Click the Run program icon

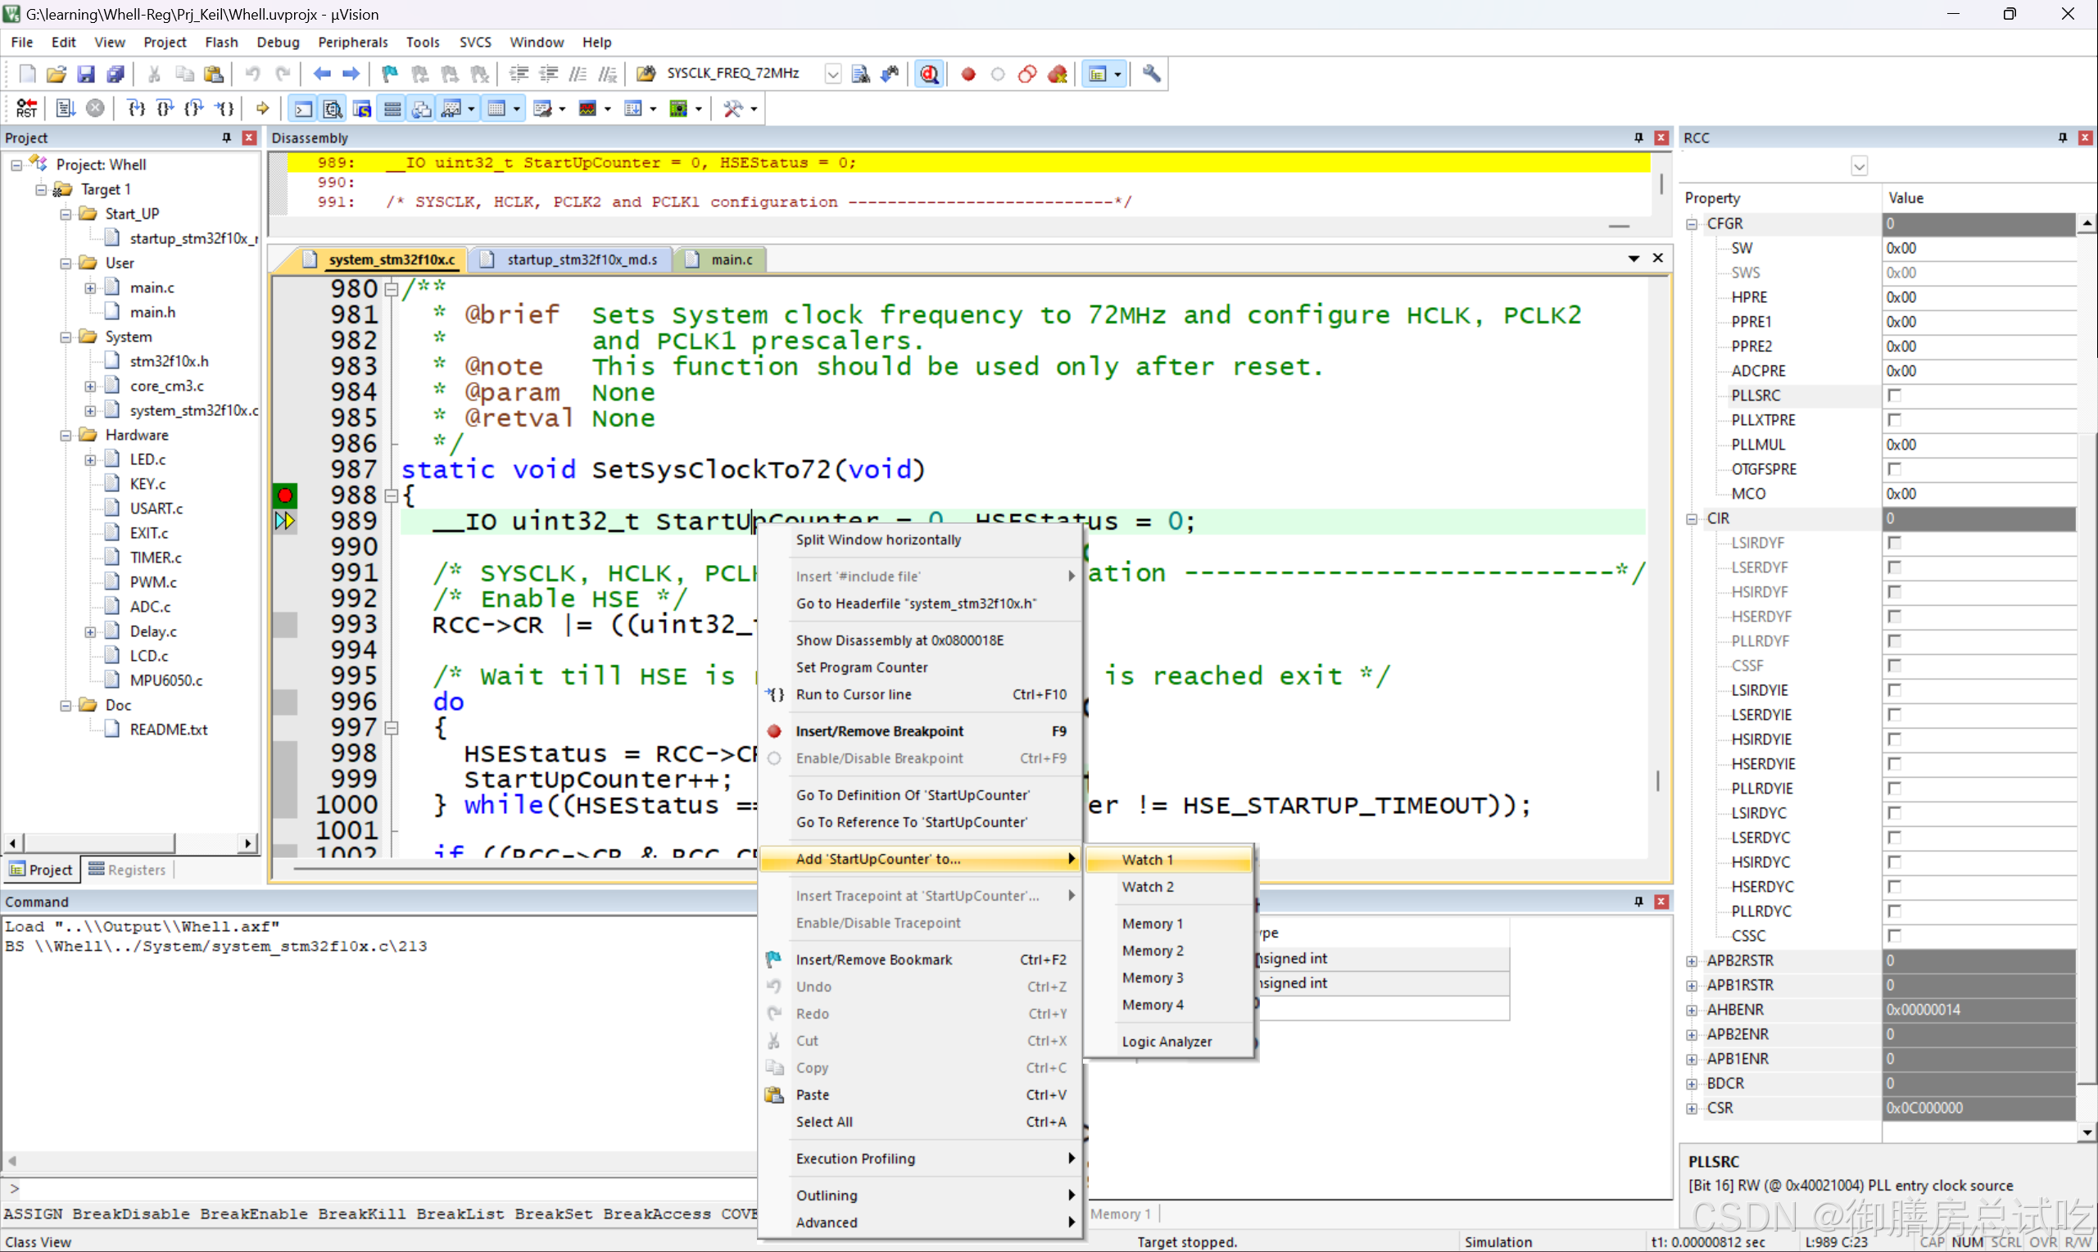pyautogui.click(x=66, y=108)
